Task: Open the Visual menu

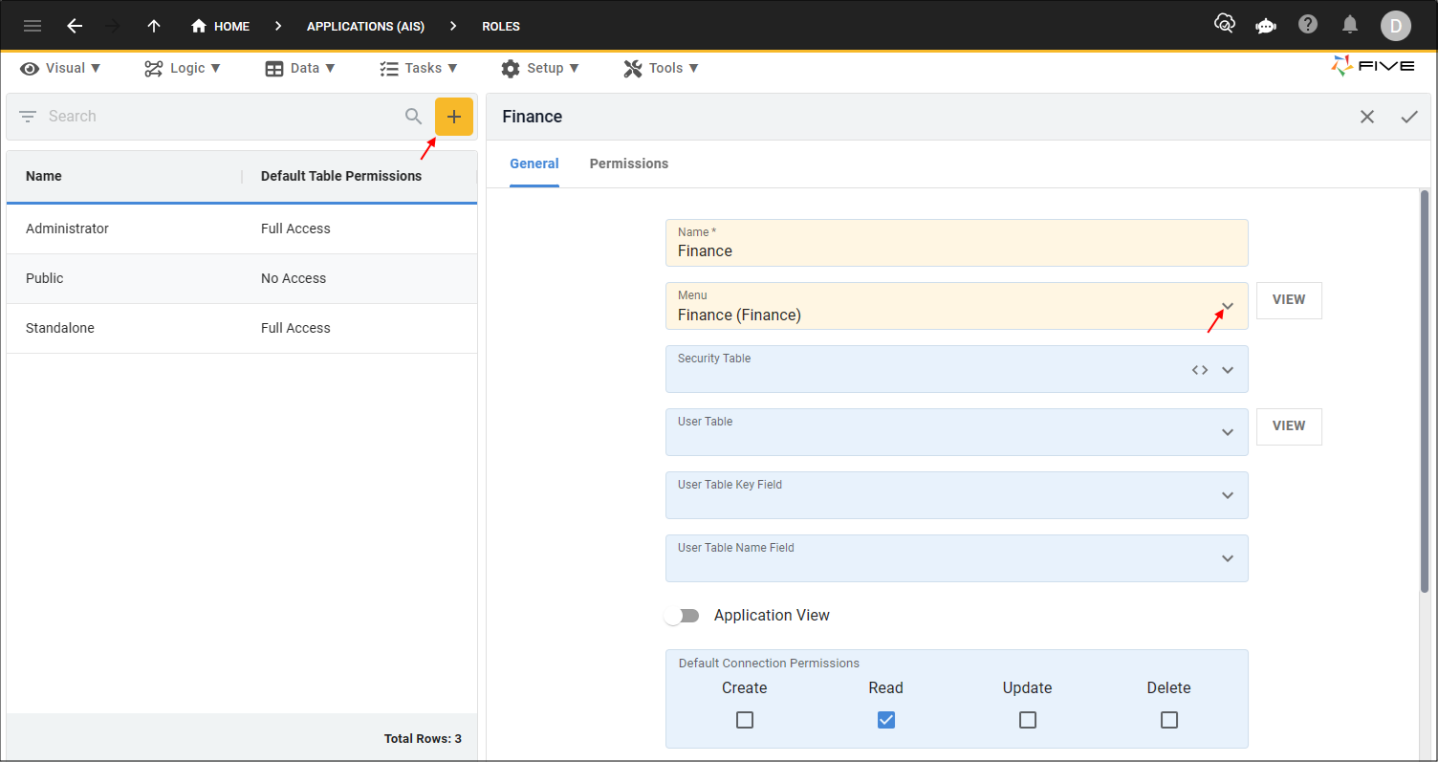Action: pos(60,68)
